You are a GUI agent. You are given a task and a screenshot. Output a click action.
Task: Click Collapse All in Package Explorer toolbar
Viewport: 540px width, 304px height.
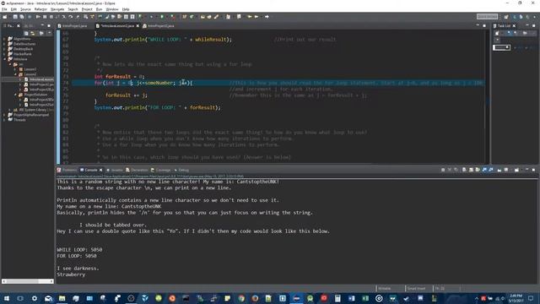coord(26,33)
